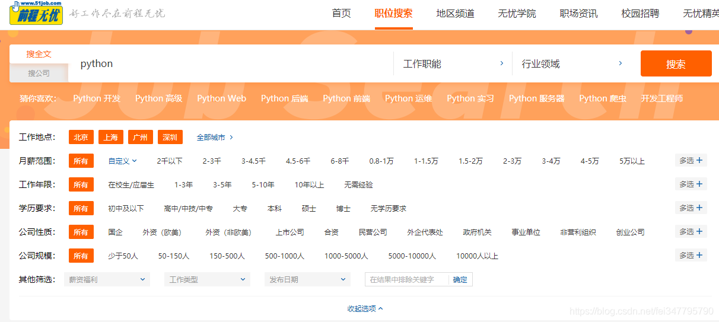
Task: Click the 51job 前程无忧 logo
Action: click(36, 13)
